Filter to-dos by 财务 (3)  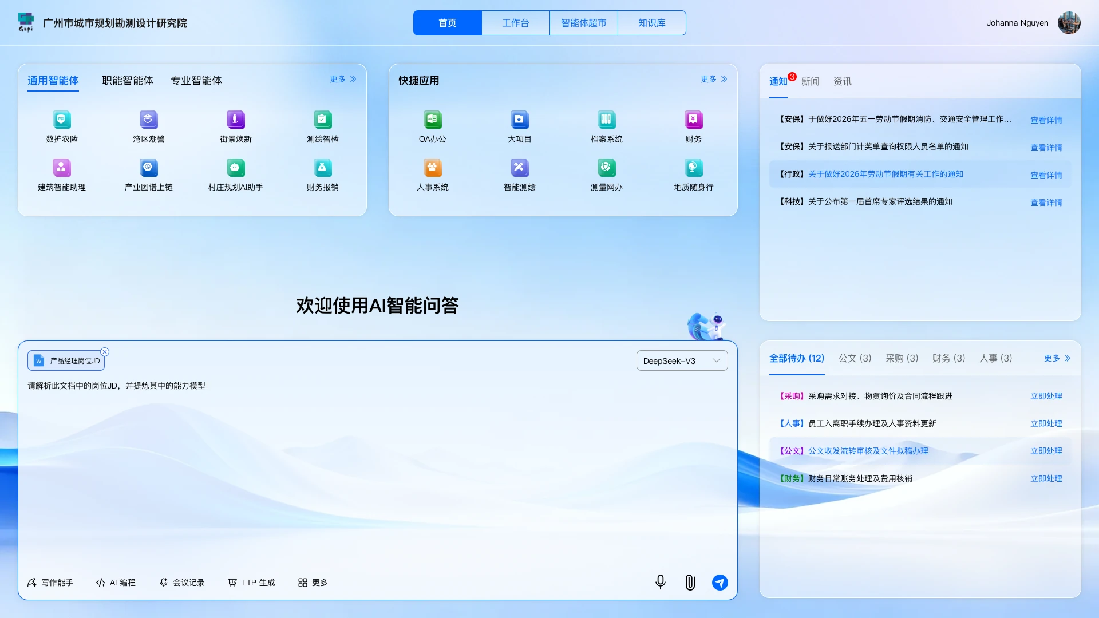coord(949,358)
